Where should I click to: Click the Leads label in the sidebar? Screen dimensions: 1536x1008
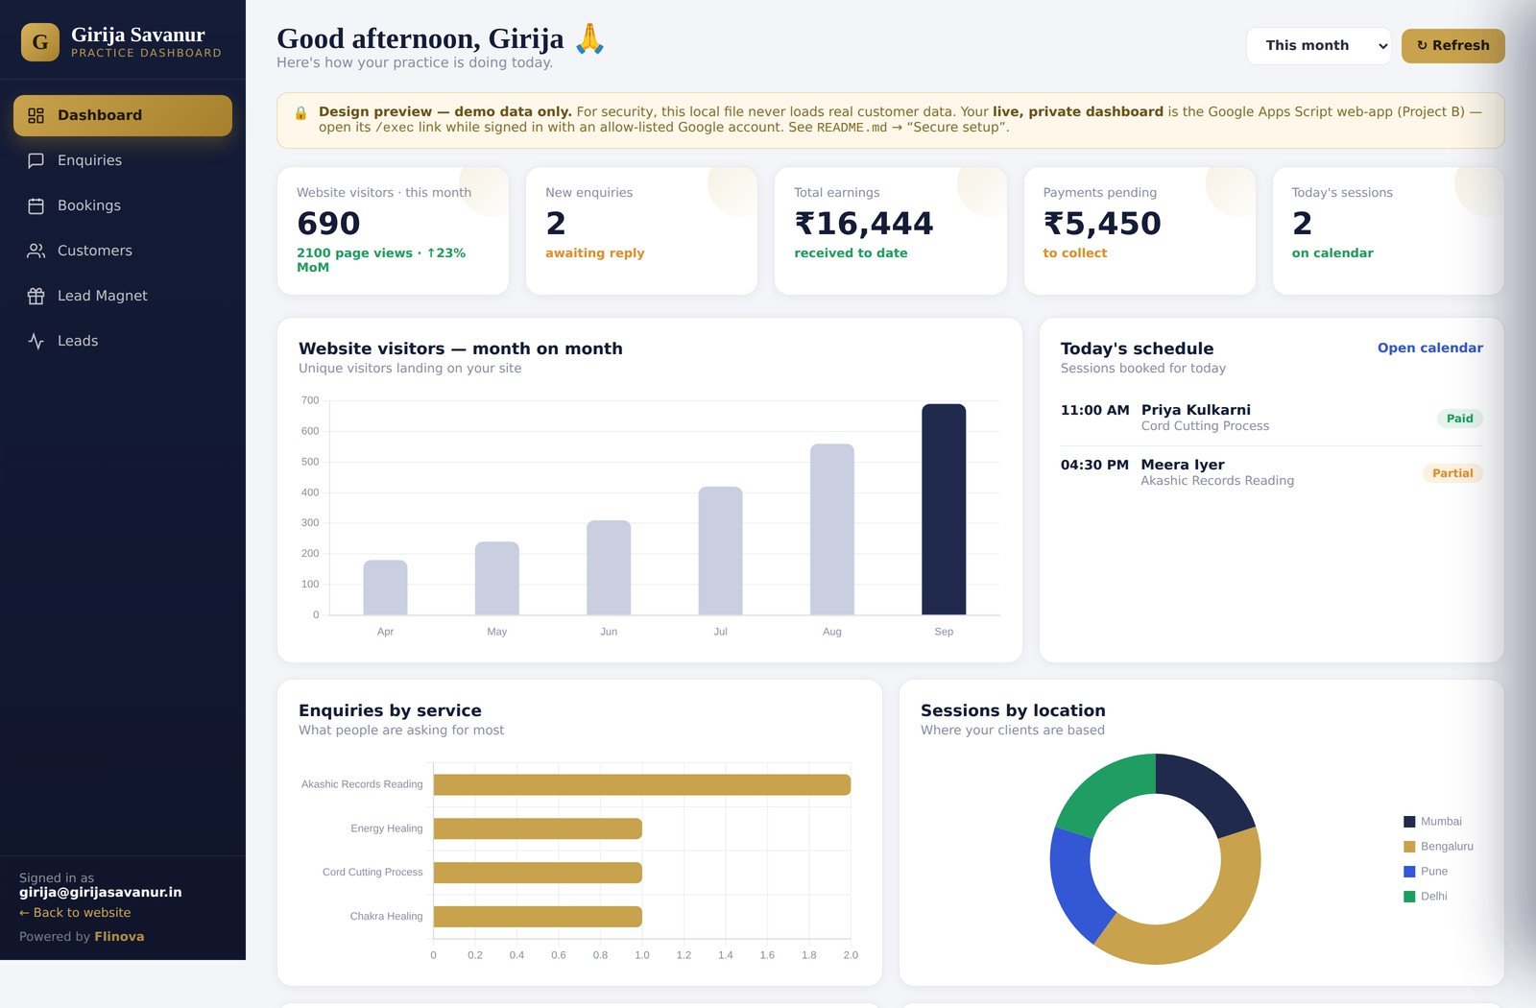tap(78, 341)
